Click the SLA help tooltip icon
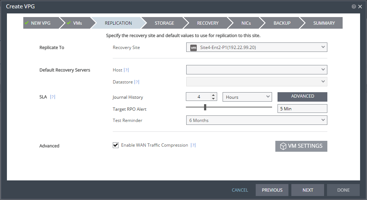Viewport: 367px width, 200px height. point(53,97)
